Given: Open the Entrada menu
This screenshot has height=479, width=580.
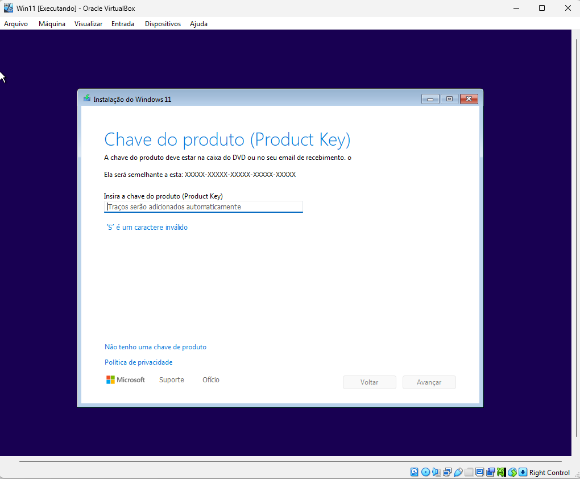Looking at the screenshot, I should click(123, 24).
